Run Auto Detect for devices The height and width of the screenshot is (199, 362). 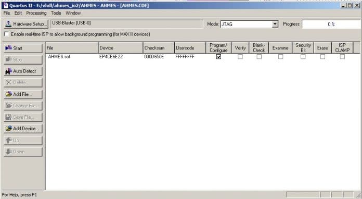click(x=23, y=71)
